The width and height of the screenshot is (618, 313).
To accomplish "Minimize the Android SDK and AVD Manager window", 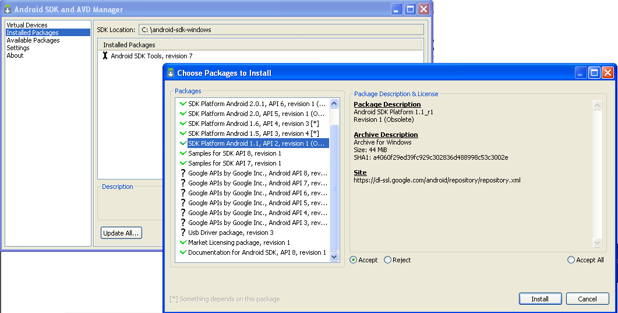I will pos(397,9).
